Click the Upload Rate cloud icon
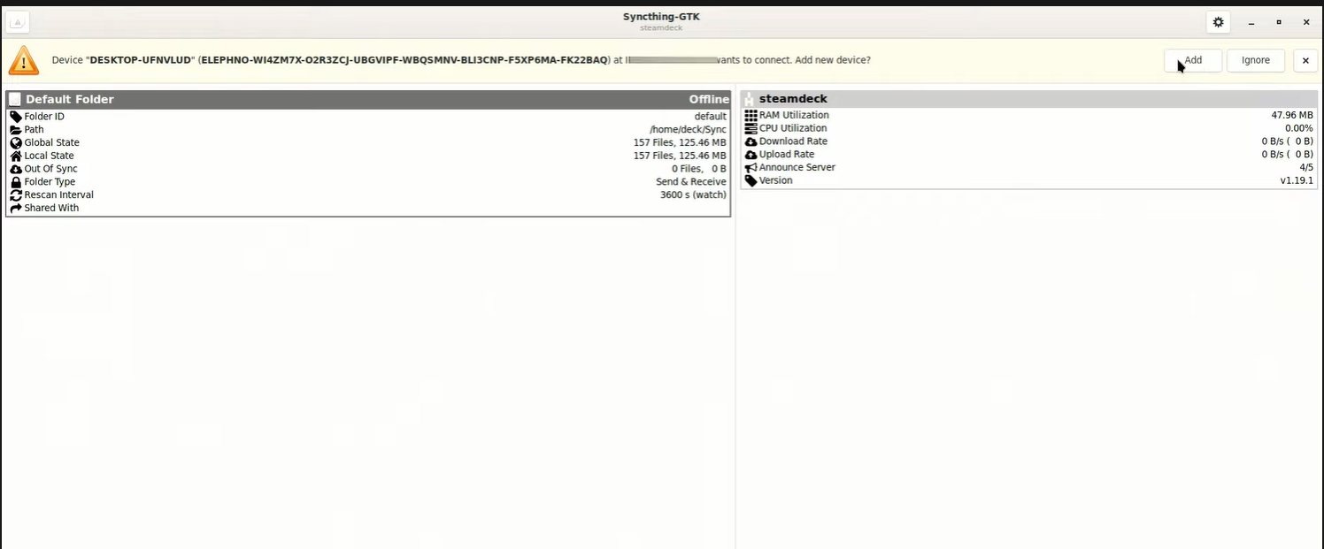This screenshot has height=549, width=1324. pos(751,155)
